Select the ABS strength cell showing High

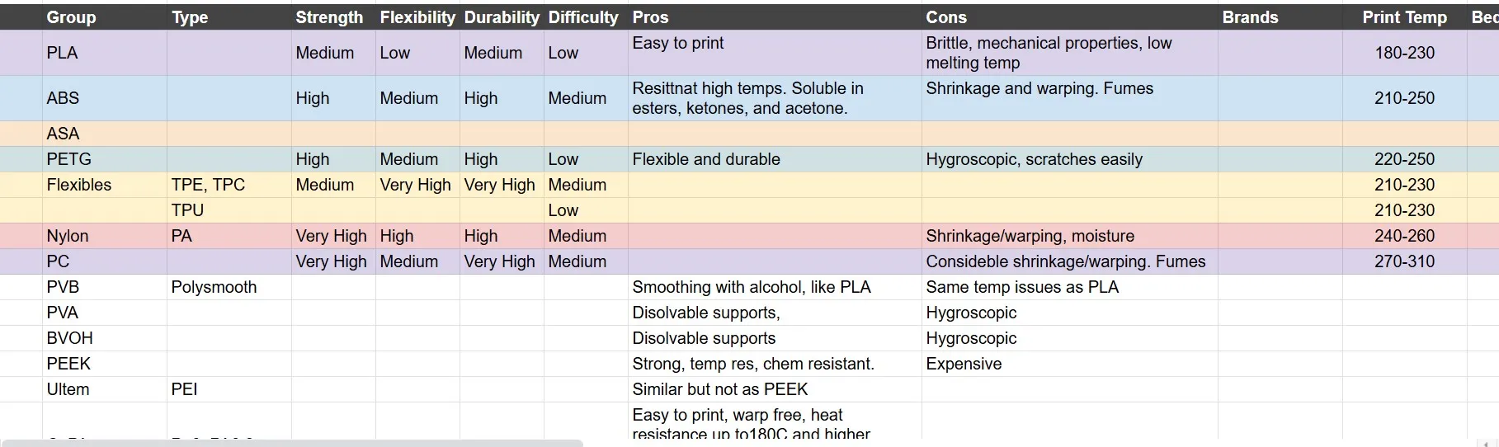coord(333,99)
